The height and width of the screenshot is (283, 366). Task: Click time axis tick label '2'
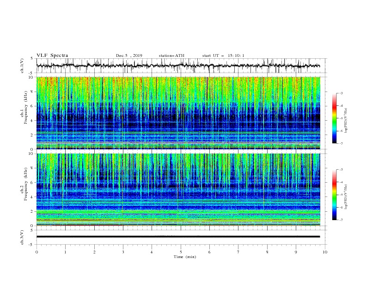point(94,252)
